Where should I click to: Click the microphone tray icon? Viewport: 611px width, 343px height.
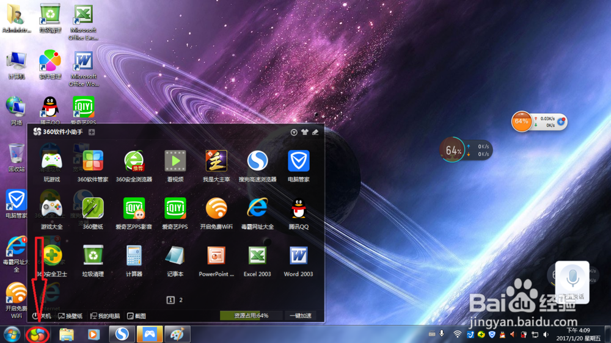tap(442, 334)
